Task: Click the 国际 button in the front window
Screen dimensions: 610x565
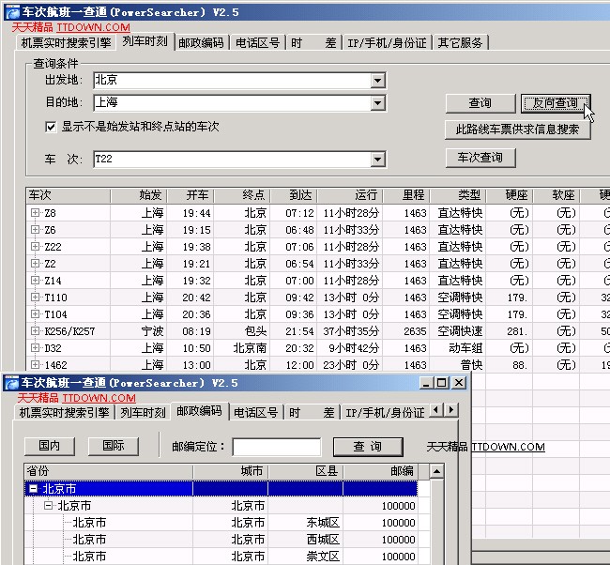Action: point(114,446)
